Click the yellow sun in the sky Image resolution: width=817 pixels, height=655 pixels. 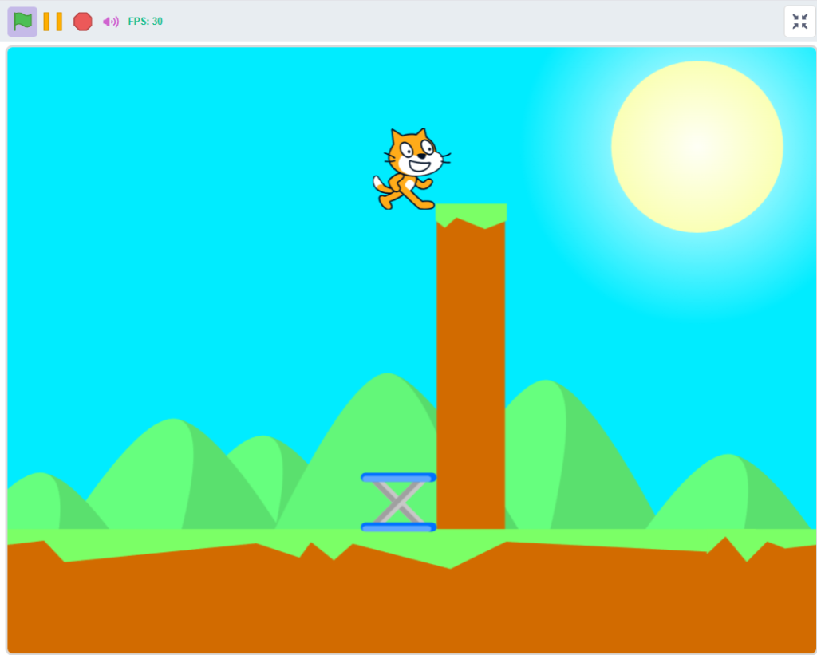pos(697,147)
